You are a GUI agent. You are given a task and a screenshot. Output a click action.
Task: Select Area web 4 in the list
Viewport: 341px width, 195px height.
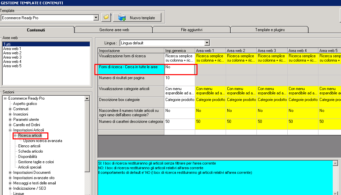[x=12, y=62]
